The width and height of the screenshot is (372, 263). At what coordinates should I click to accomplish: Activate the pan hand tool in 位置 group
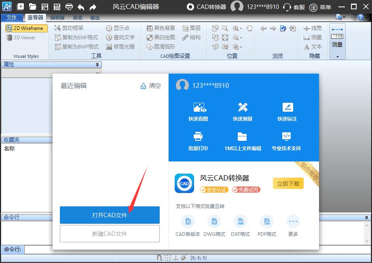pos(249,28)
